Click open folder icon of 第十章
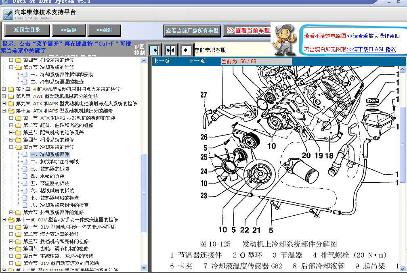 pyautogui.click(x=11, y=111)
